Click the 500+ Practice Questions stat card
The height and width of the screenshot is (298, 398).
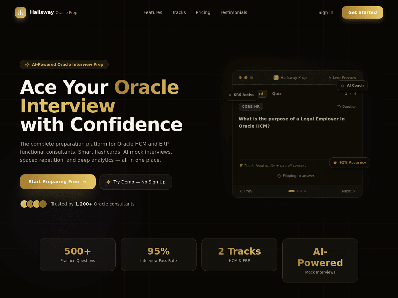click(78, 255)
